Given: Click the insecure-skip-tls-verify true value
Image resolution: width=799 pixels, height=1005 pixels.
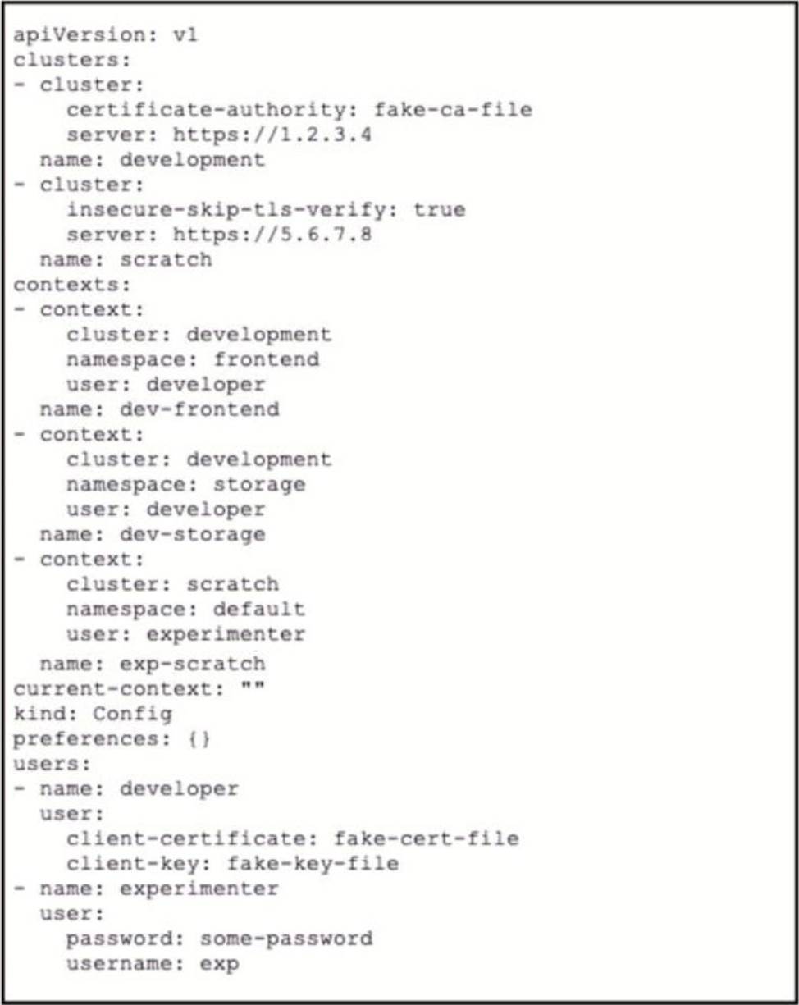Looking at the screenshot, I should (439, 210).
